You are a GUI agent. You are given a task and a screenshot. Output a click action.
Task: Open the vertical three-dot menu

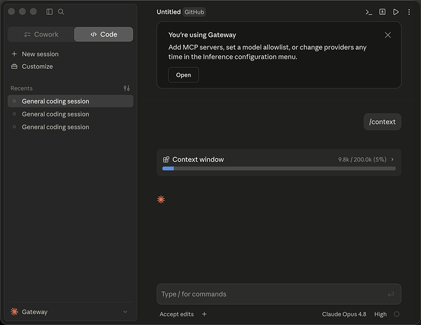pyautogui.click(x=409, y=12)
